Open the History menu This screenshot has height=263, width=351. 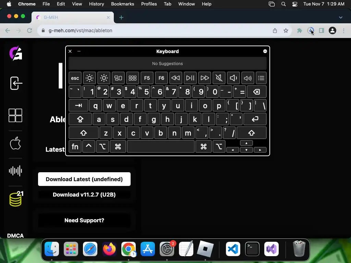96,4
